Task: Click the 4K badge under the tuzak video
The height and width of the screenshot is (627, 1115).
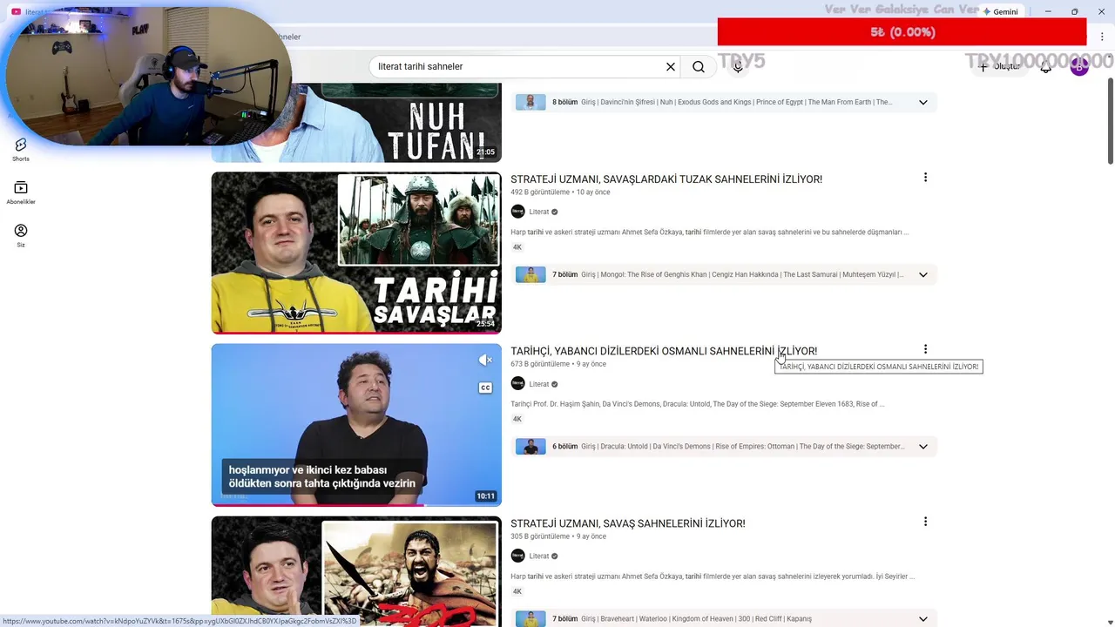Action: (x=517, y=247)
